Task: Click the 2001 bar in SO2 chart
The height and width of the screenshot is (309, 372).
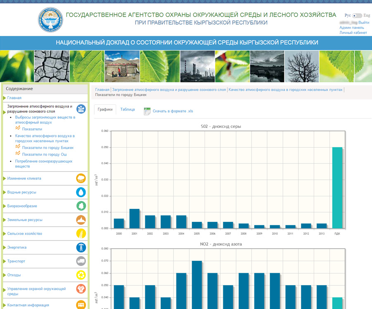Action: click(x=134, y=219)
